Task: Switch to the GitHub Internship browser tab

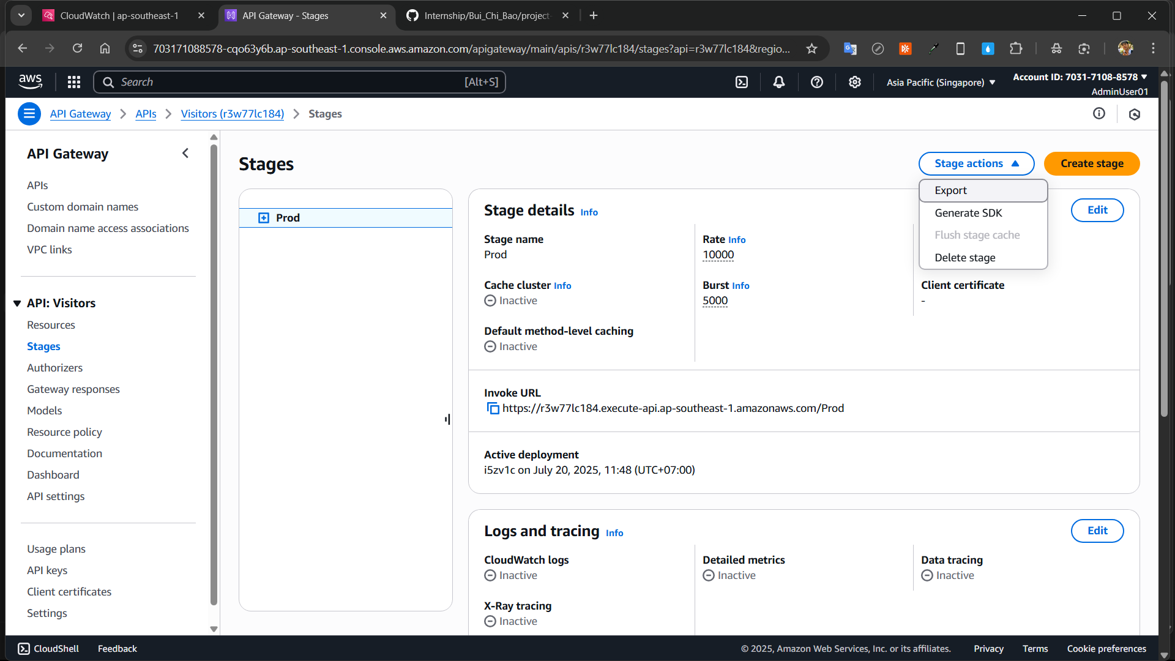Action: click(487, 15)
